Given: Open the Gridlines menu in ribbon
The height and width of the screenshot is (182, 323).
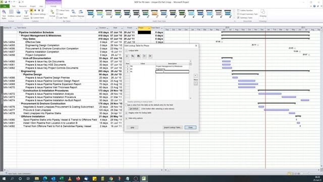Looking at the screenshot, I should click(x=11, y=14).
